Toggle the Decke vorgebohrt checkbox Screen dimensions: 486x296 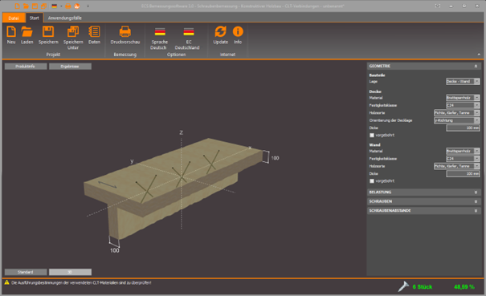[x=372, y=136]
